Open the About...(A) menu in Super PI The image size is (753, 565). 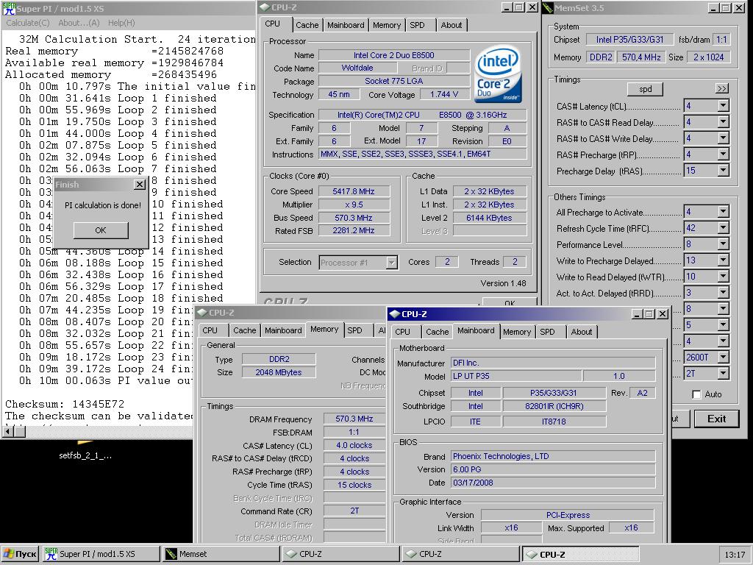pyautogui.click(x=79, y=23)
